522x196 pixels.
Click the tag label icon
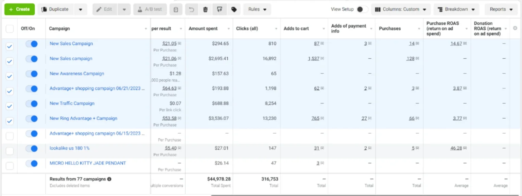[x=234, y=9]
